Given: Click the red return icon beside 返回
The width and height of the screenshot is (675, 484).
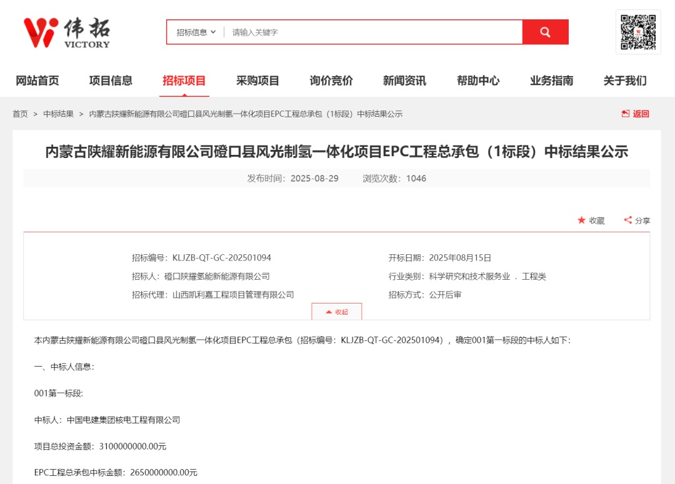Looking at the screenshot, I should click(625, 114).
